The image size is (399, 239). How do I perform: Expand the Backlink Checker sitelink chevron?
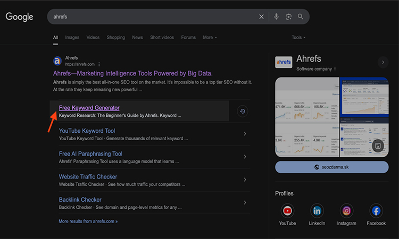point(245,203)
